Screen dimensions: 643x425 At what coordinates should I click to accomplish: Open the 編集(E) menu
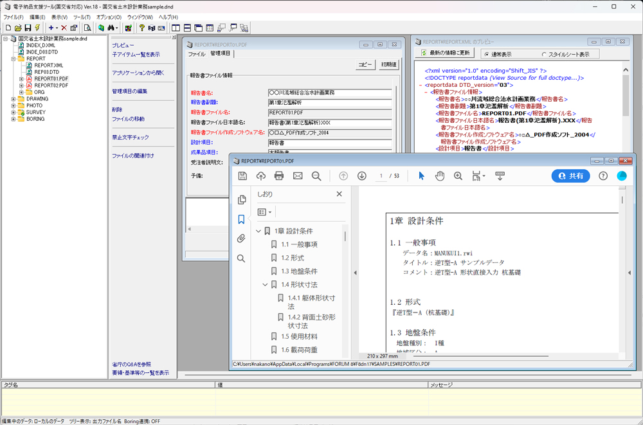37,17
